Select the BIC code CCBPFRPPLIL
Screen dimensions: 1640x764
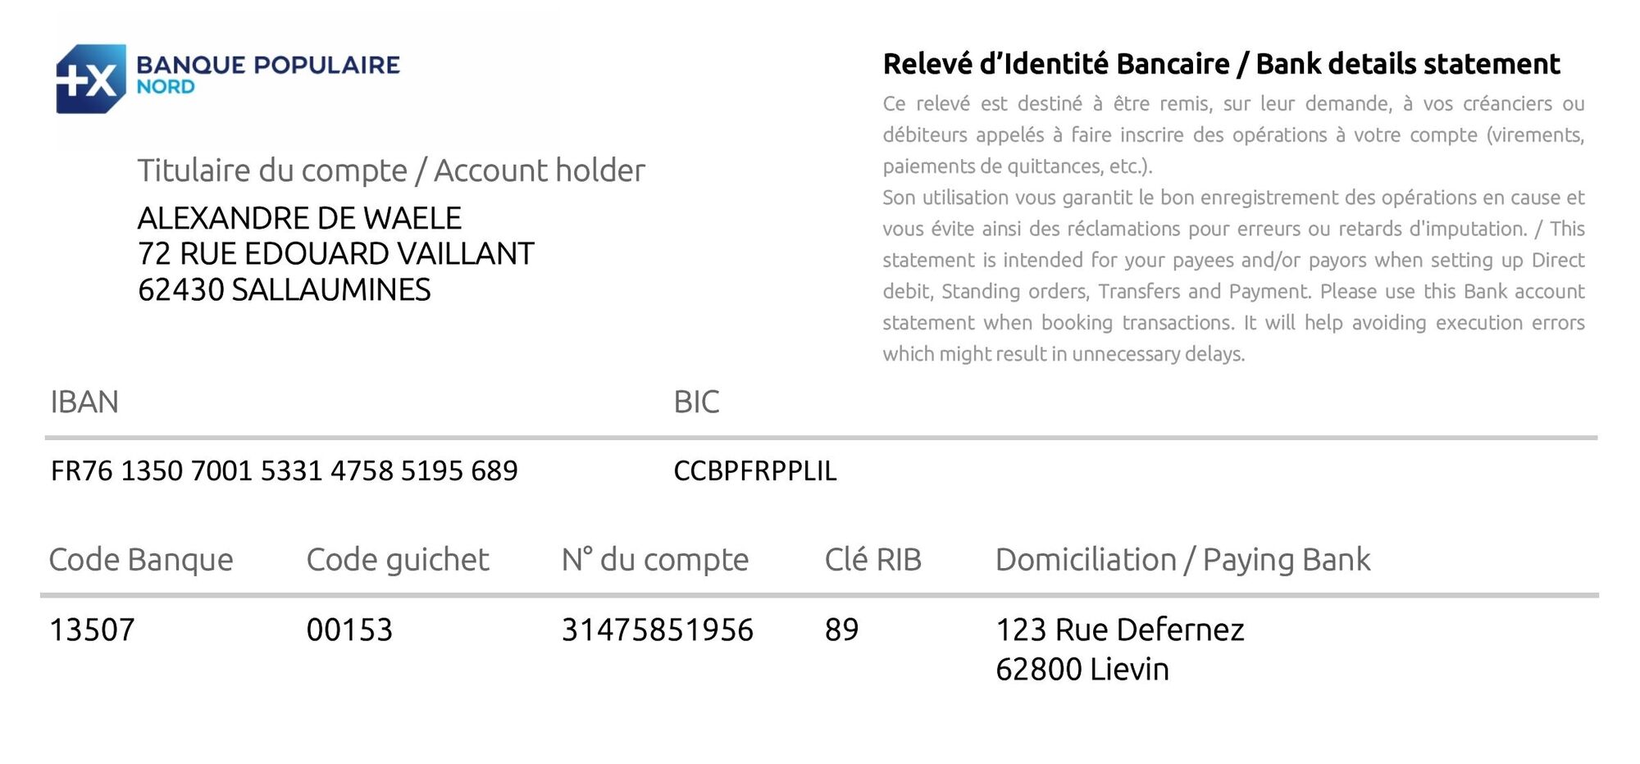tap(754, 471)
